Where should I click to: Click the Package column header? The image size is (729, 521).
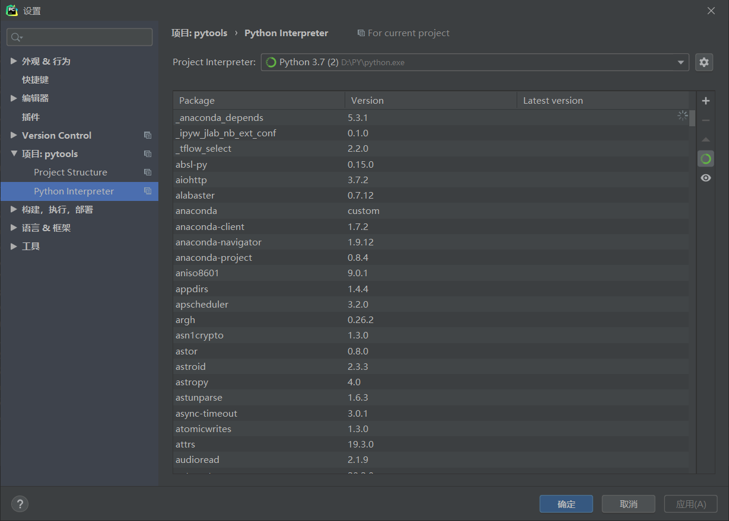coord(259,101)
